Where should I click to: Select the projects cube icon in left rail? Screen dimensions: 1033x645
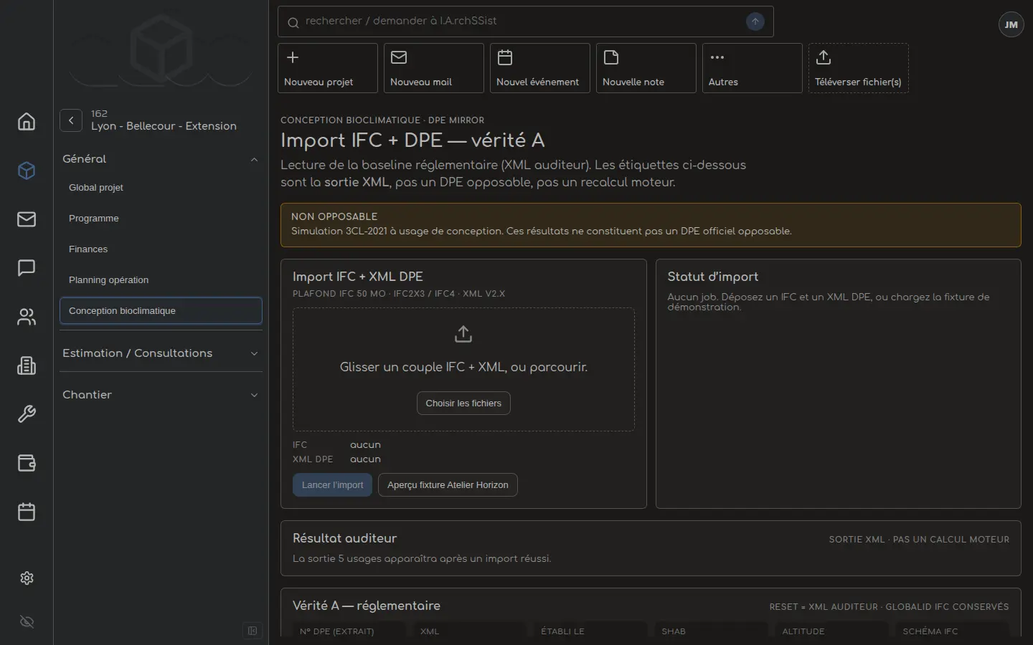tap(27, 171)
